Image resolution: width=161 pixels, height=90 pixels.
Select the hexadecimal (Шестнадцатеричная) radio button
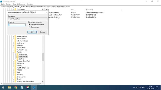(30, 24)
